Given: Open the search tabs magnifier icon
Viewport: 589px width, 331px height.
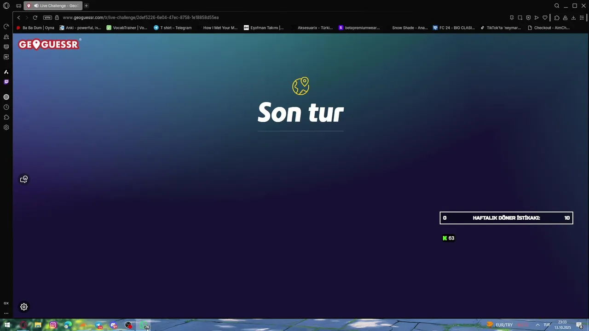Looking at the screenshot, I should click(557, 6).
